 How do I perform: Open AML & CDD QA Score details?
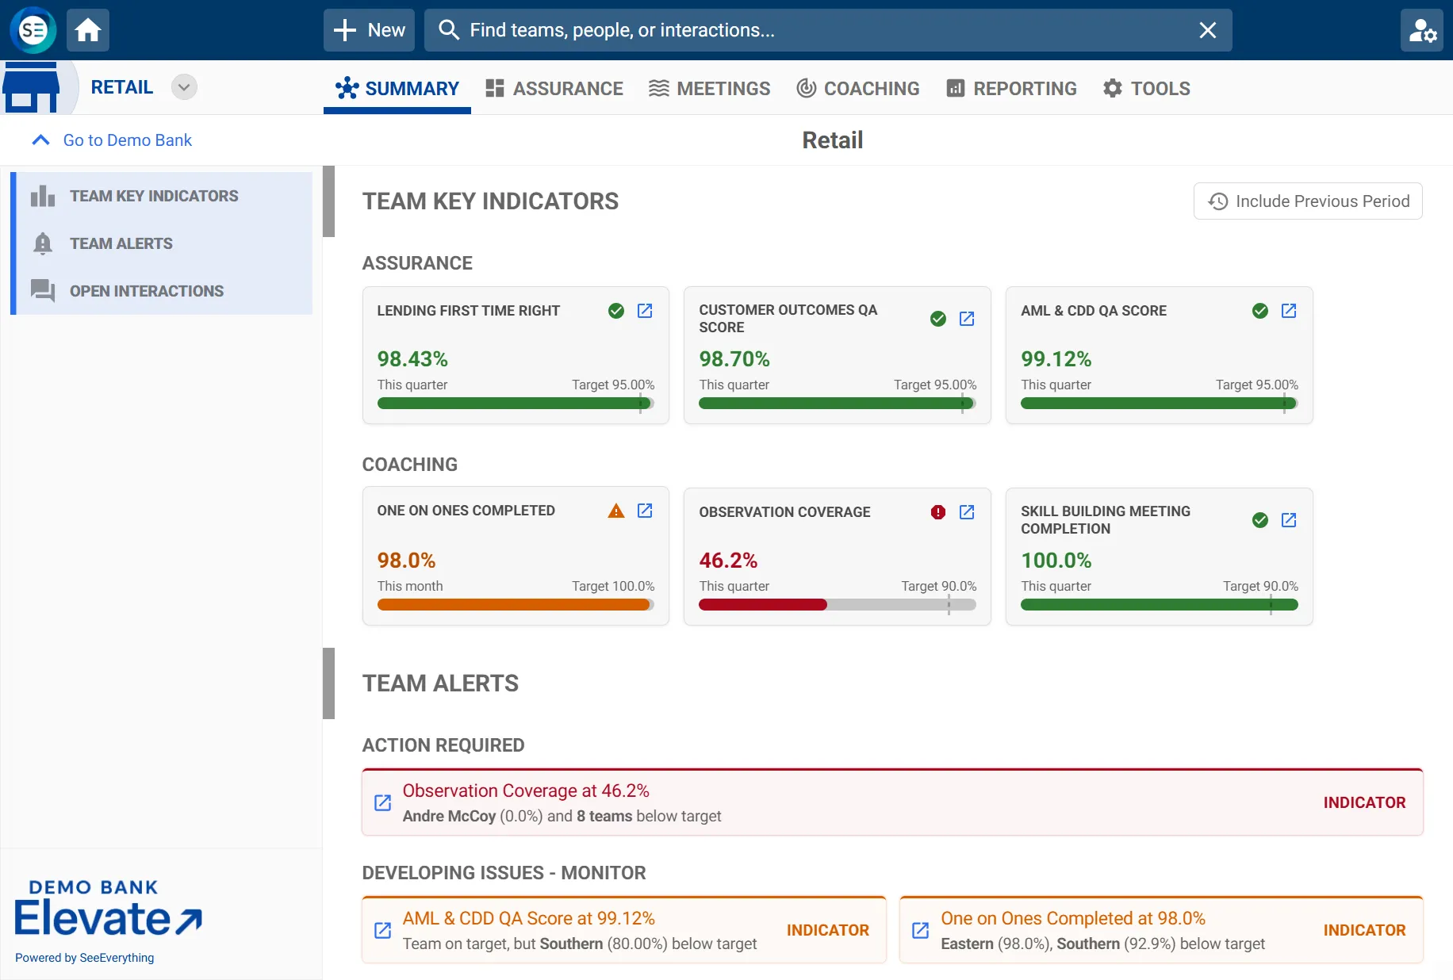(1289, 311)
